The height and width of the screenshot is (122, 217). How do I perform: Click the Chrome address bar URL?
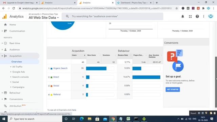point(97,8)
